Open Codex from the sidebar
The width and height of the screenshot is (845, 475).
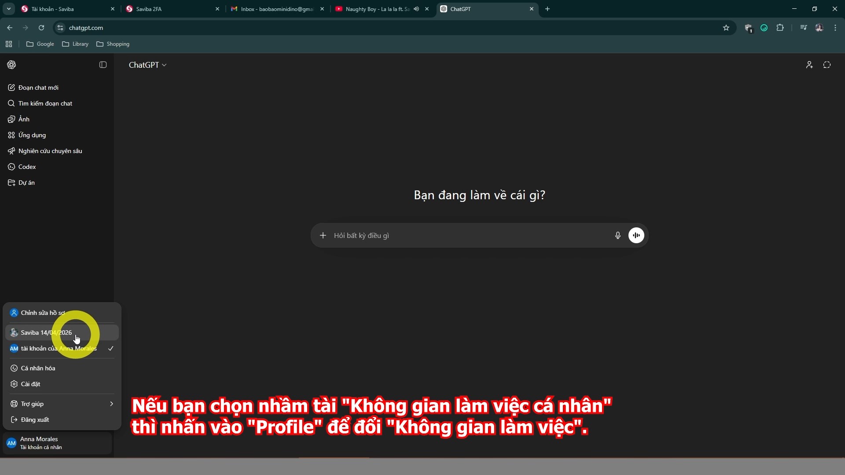click(x=56, y=167)
